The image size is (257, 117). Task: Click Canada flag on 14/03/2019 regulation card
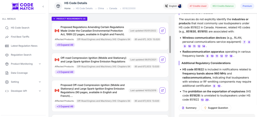click(x=57, y=90)
